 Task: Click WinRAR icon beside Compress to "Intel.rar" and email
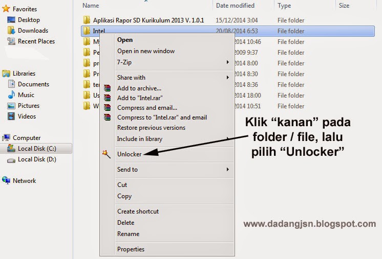(107, 117)
